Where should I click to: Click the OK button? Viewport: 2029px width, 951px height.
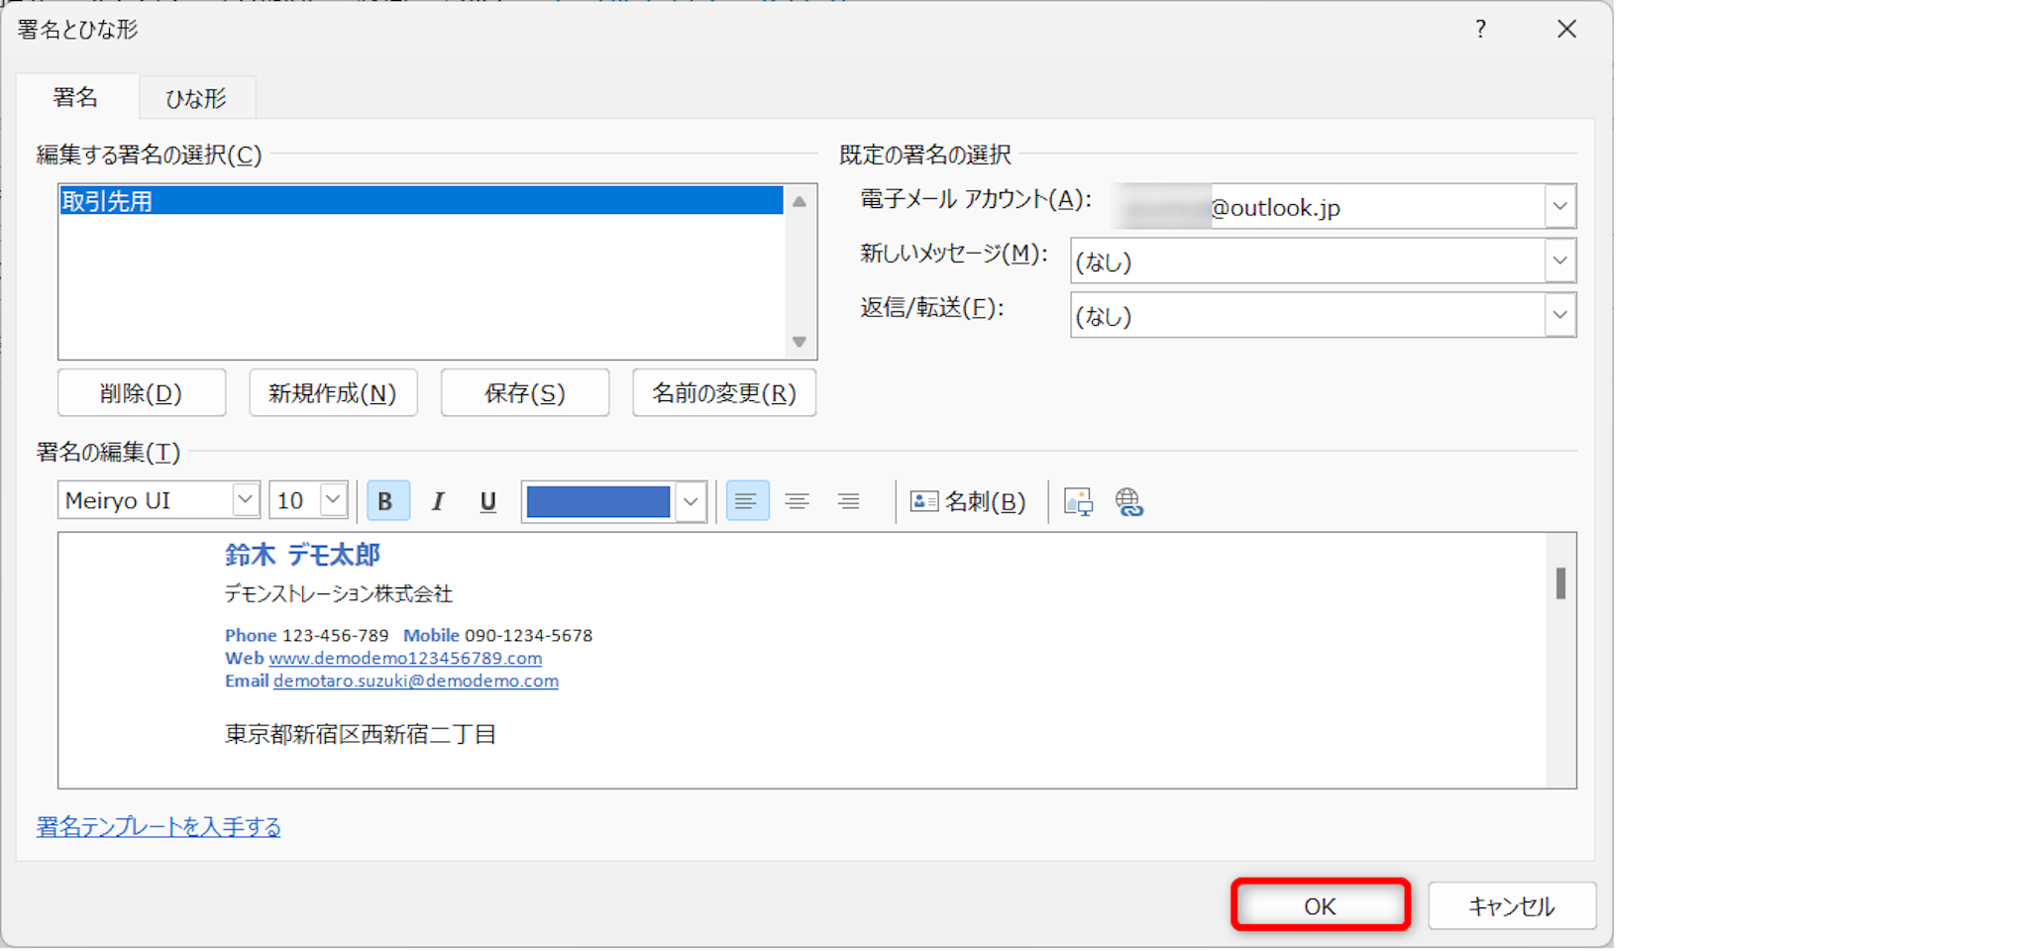1320,905
